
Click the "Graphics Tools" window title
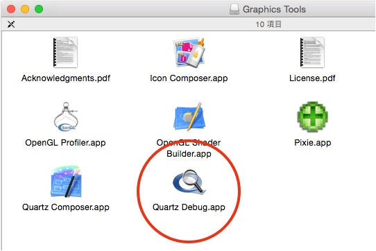click(x=274, y=10)
